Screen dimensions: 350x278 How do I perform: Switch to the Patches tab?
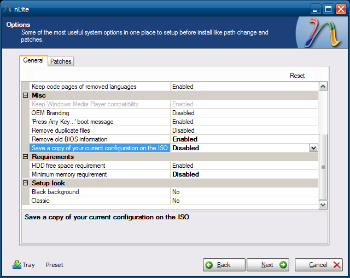[x=61, y=61]
